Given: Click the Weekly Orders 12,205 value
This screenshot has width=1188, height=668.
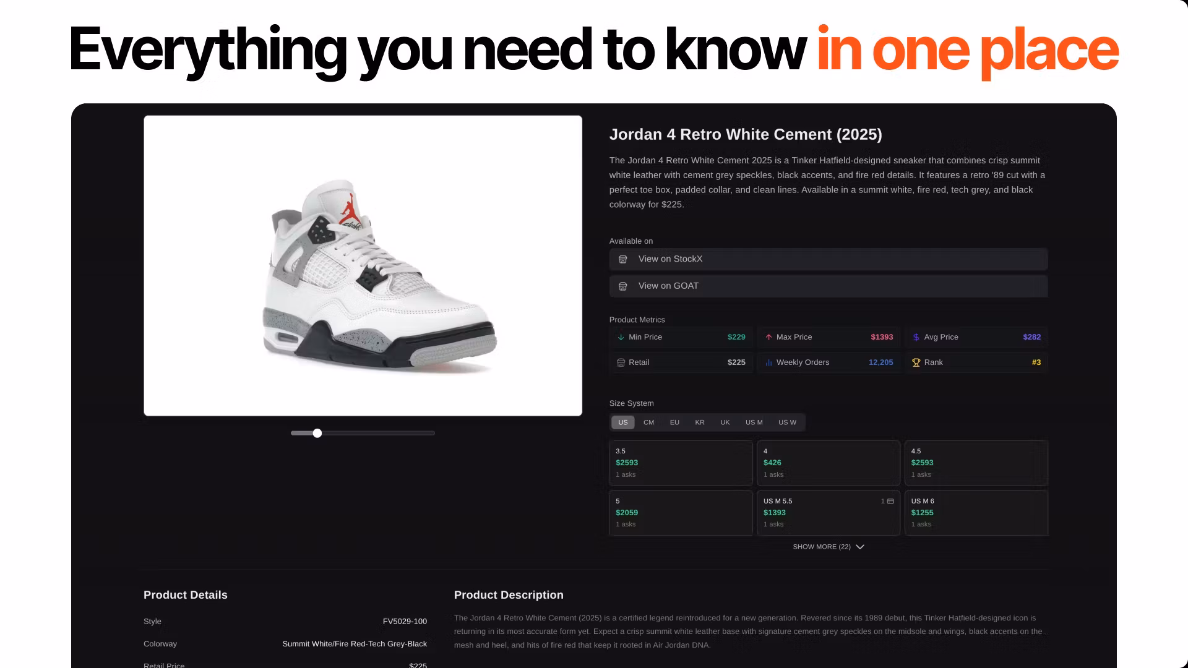Looking at the screenshot, I should point(880,362).
